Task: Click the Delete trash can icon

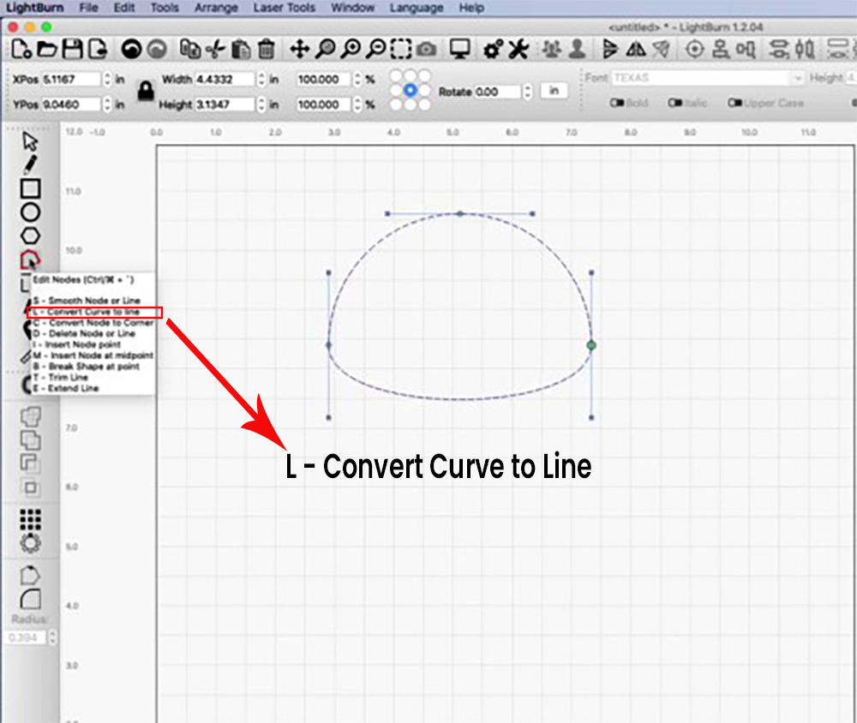Action: pyautogui.click(x=267, y=49)
